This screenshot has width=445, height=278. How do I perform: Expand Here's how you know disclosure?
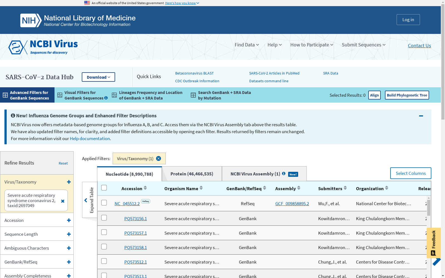182,3
